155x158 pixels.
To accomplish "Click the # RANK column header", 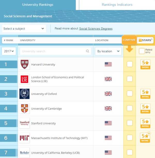I will click(9, 40).
